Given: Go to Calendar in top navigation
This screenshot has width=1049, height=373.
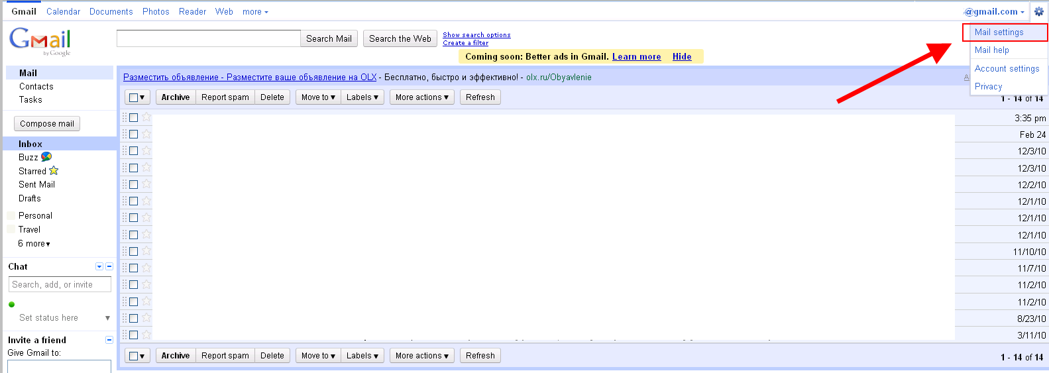Looking at the screenshot, I should pos(63,11).
